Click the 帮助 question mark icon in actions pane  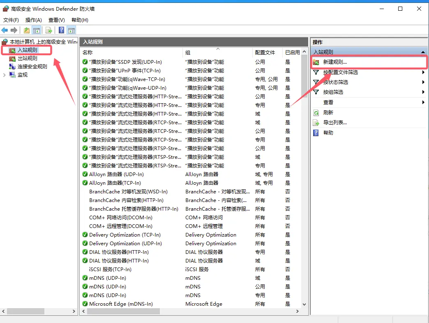click(316, 133)
